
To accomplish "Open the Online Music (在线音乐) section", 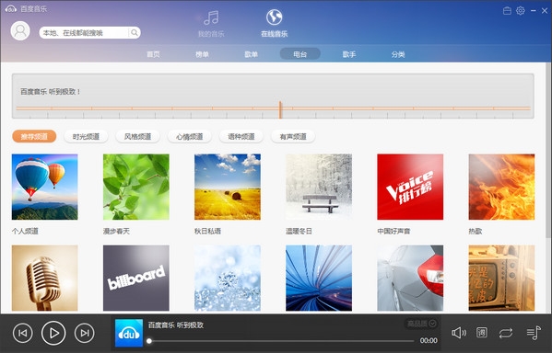I will pyautogui.click(x=275, y=24).
